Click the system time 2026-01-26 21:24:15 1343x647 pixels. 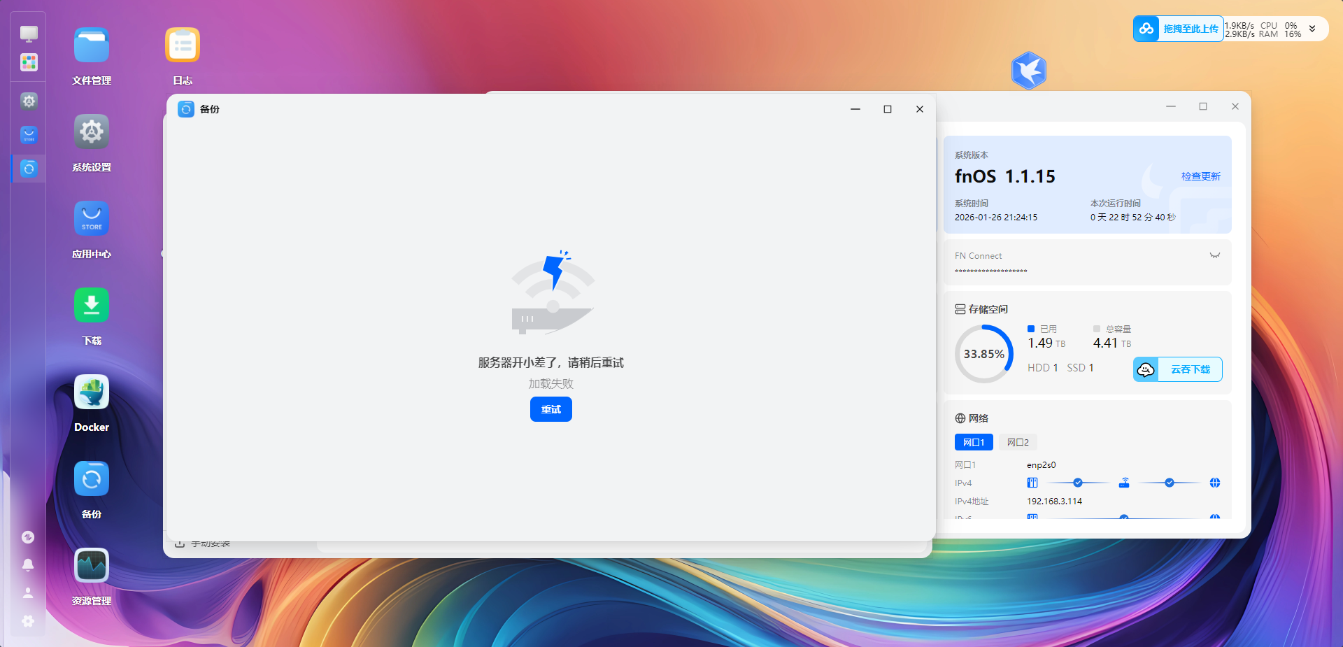996,218
